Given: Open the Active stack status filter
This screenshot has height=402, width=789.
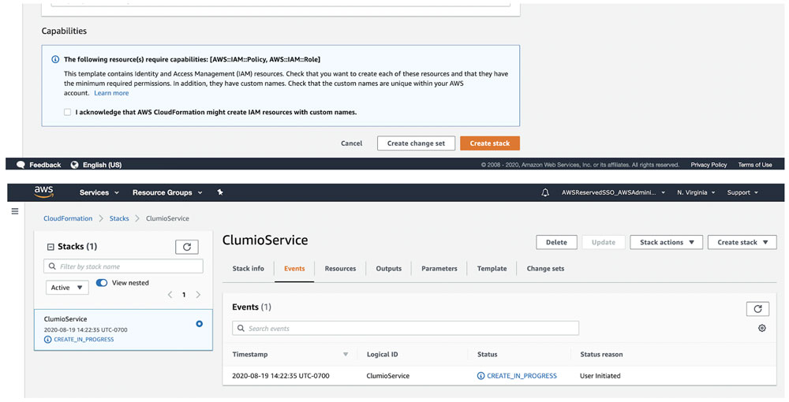Looking at the screenshot, I should [x=67, y=288].
